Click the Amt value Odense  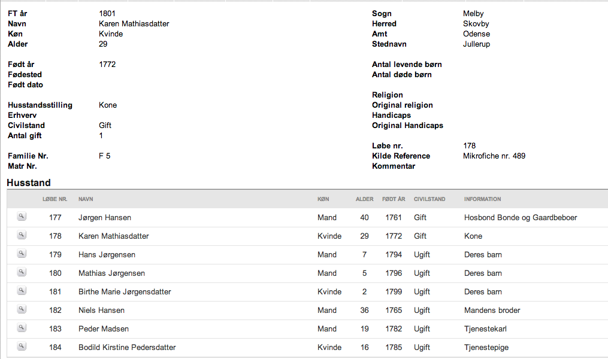(x=476, y=34)
